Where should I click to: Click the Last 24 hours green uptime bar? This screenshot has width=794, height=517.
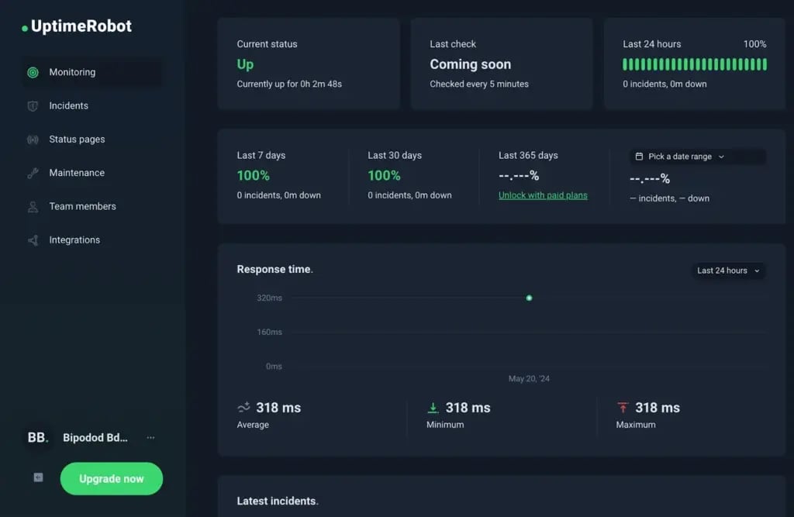tap(694, 64)
